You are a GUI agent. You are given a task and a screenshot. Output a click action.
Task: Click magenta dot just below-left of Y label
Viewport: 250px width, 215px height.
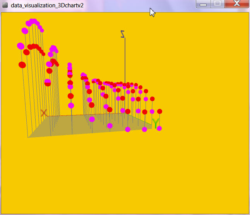point(145,129)
